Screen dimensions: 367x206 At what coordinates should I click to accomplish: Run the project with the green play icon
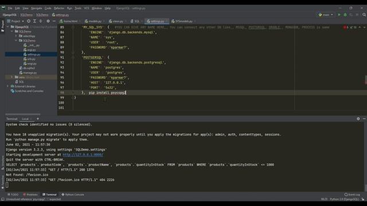(x=339, y=15)
